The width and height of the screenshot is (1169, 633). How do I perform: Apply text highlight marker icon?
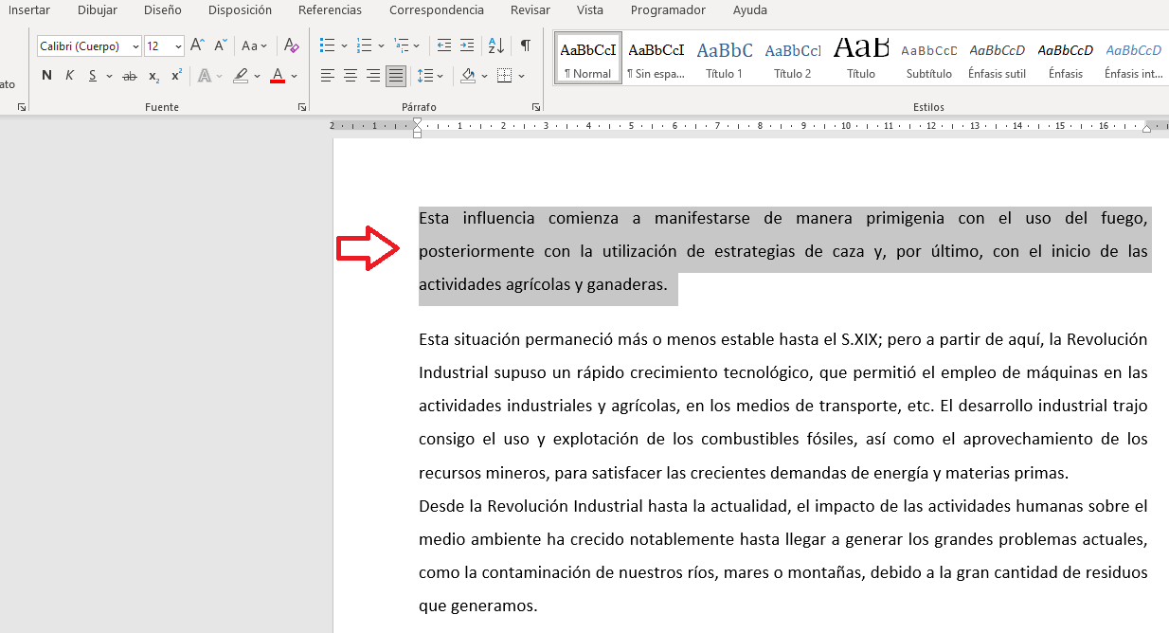coord(241,76)
